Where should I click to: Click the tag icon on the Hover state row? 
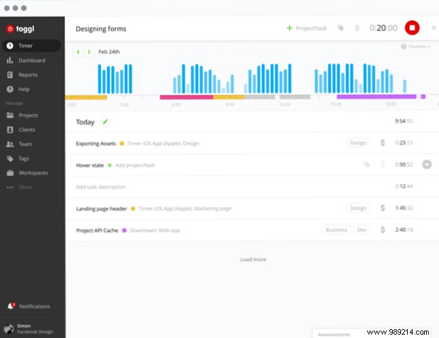367,164
